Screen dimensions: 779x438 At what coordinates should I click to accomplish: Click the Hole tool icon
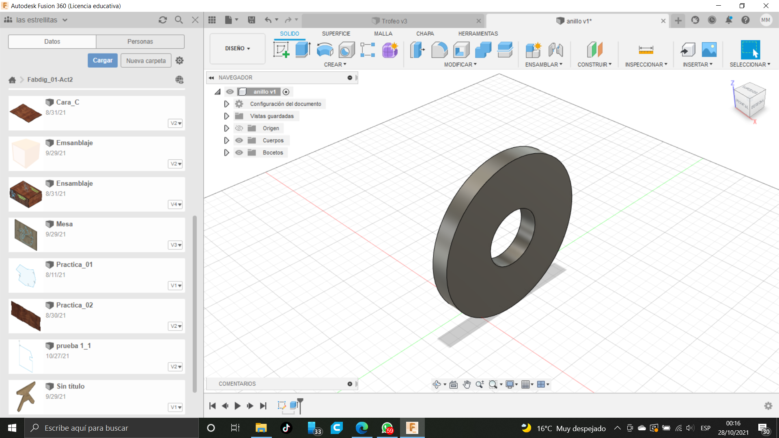[x=346, y=50]
